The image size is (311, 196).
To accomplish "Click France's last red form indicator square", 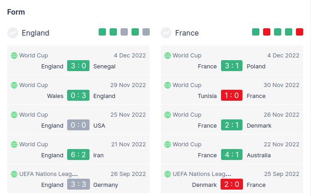I will click(300, 32).
